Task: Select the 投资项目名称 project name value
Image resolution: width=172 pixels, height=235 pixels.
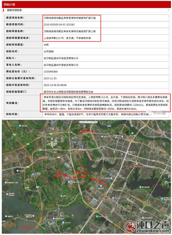Action: [x=70, y=18]
